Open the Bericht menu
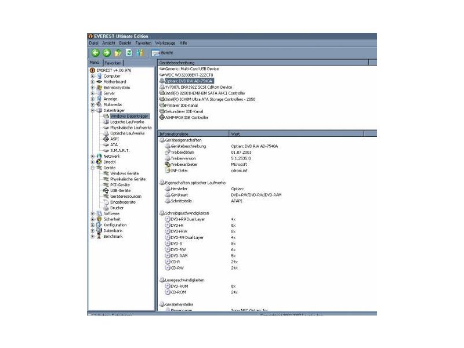Screen dimensions: 464x348 point(125,43)
